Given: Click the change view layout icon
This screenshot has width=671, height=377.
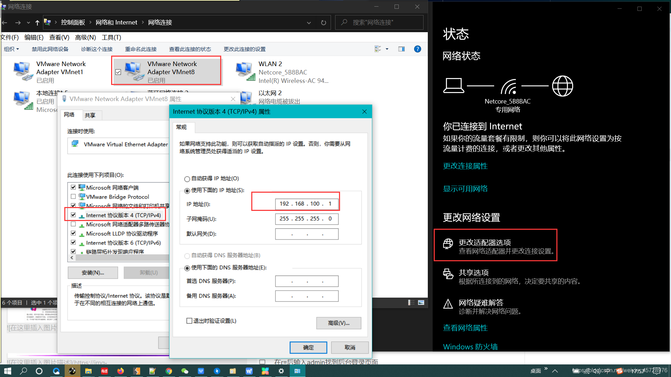Looking at the screenshot, I should [x=378, y=49].
